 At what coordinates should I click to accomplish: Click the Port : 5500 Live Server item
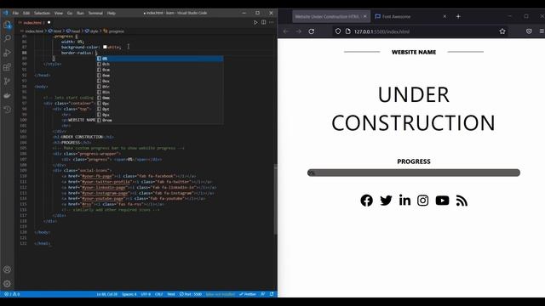coord(191,294)
